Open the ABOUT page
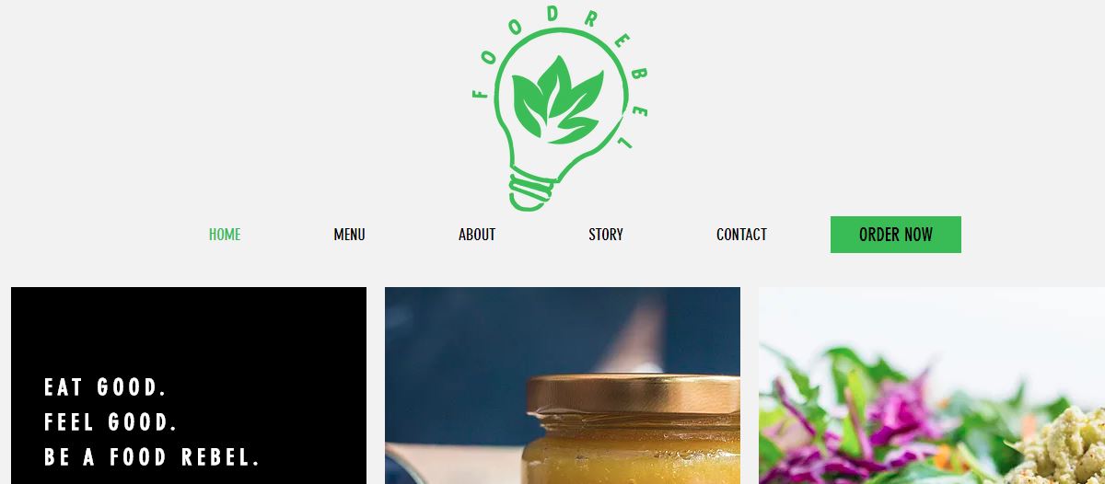 [x=477, y=235]
